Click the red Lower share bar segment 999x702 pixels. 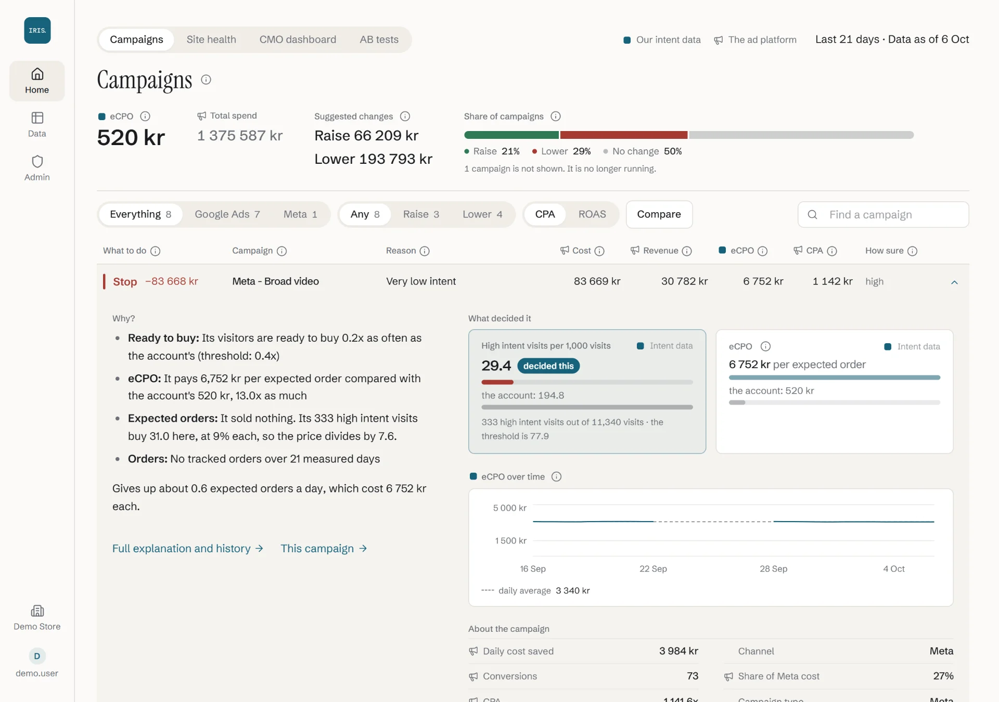tap(624, 135)
